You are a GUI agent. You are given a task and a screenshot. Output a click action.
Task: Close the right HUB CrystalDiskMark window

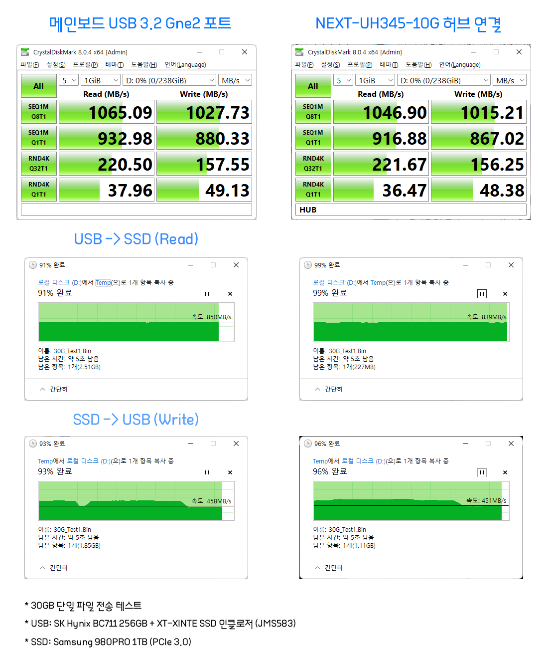point(519,52)
